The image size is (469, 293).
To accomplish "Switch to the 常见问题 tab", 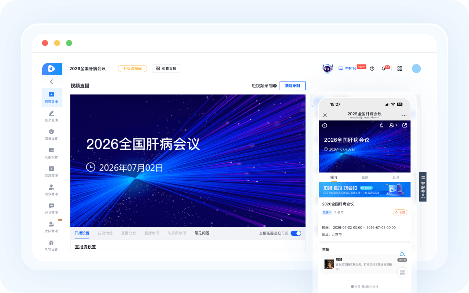I will click(x=202, y=233).
